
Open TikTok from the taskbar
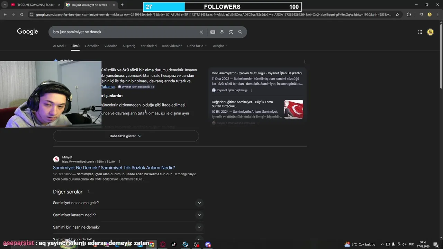pyautogui.click(x=174, y=245)
